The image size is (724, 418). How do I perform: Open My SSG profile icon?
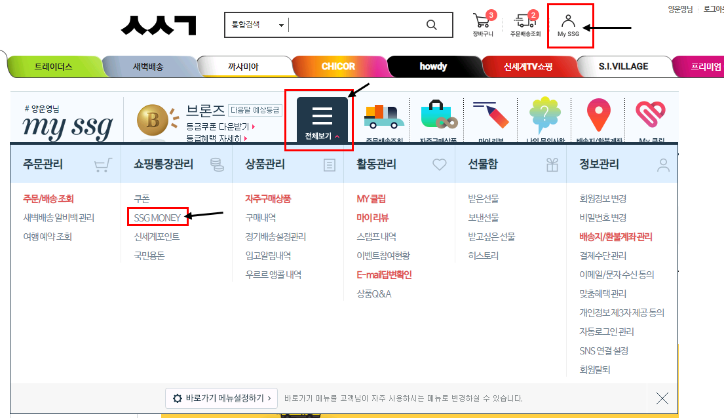click(568, 26)
